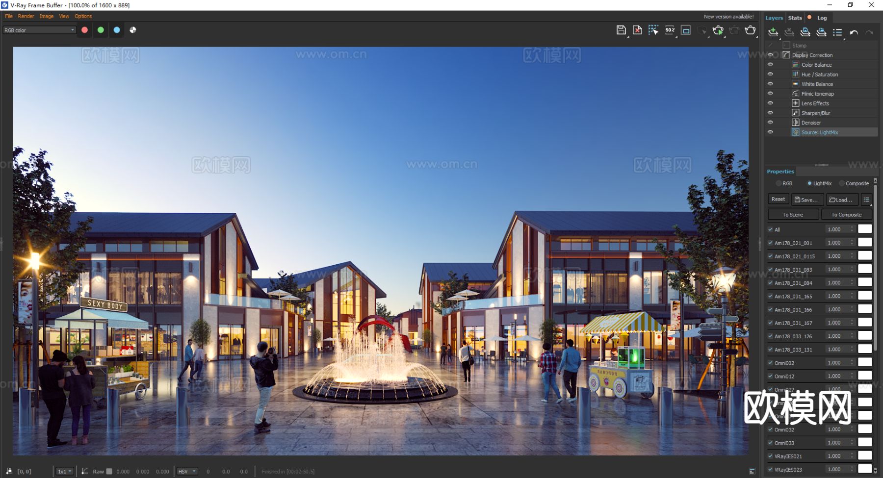
Task: Switch to blue channel view
Action: pyautogui.click(x=117, y=30)
